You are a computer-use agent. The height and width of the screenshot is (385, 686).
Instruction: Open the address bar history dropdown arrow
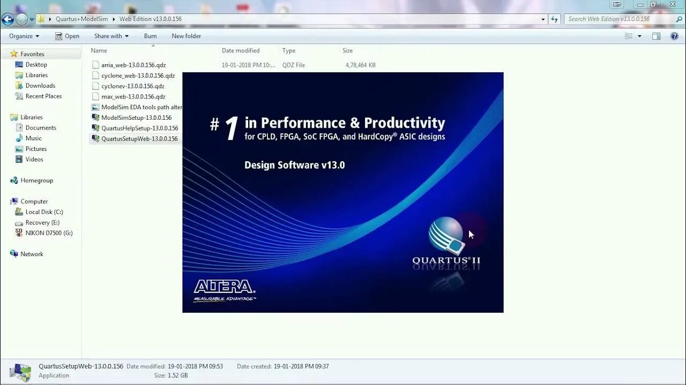pyautogui.click(x=543, y=19)
